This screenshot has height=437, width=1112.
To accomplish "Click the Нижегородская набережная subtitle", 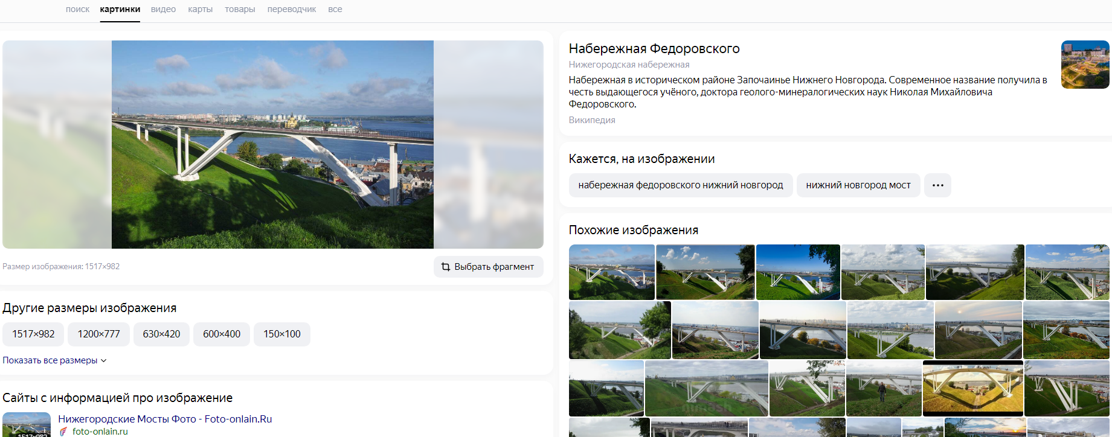I will tap(629, 65).
